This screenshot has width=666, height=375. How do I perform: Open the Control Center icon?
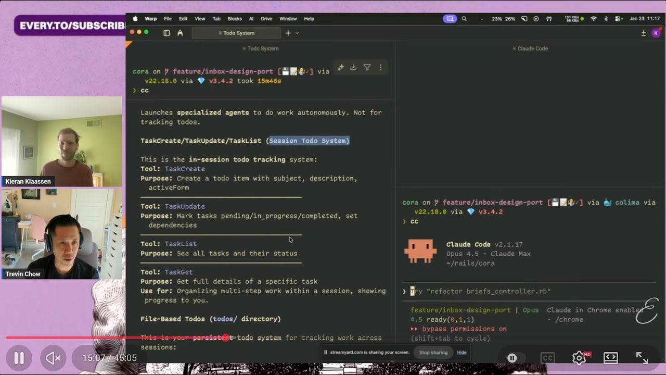pyautogui.click(x=618, y=19)
